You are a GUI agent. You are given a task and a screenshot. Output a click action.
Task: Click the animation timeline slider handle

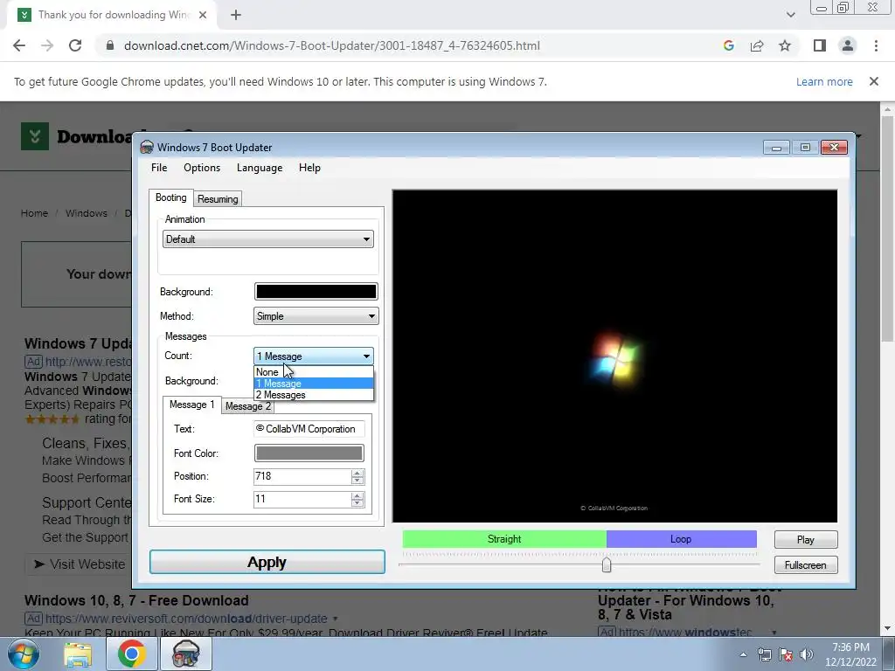[607, 565]
